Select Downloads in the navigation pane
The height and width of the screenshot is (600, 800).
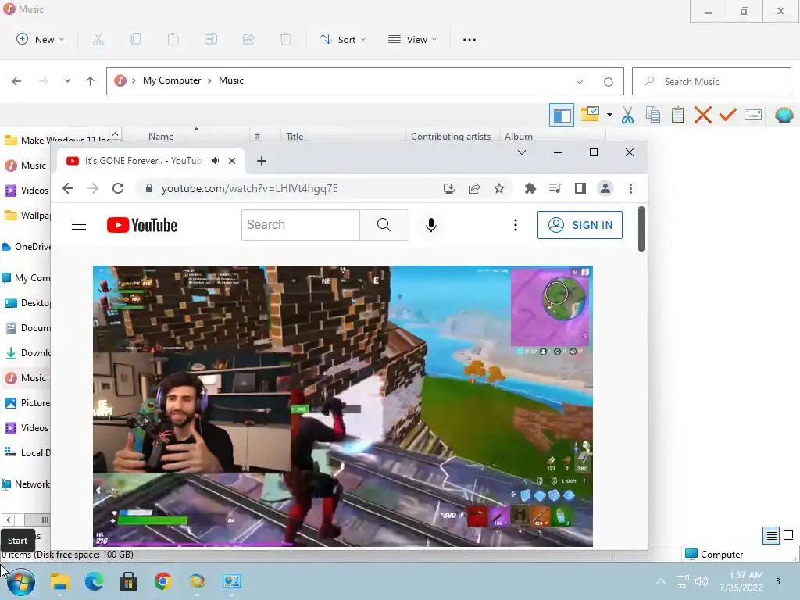point(28,352)
